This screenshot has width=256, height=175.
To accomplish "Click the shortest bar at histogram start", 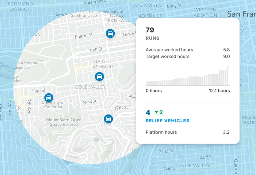I will [147, 84].
